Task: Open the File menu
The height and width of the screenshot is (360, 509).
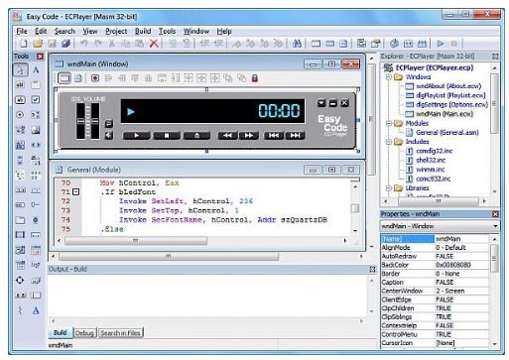Action: (x=22, y=32)
